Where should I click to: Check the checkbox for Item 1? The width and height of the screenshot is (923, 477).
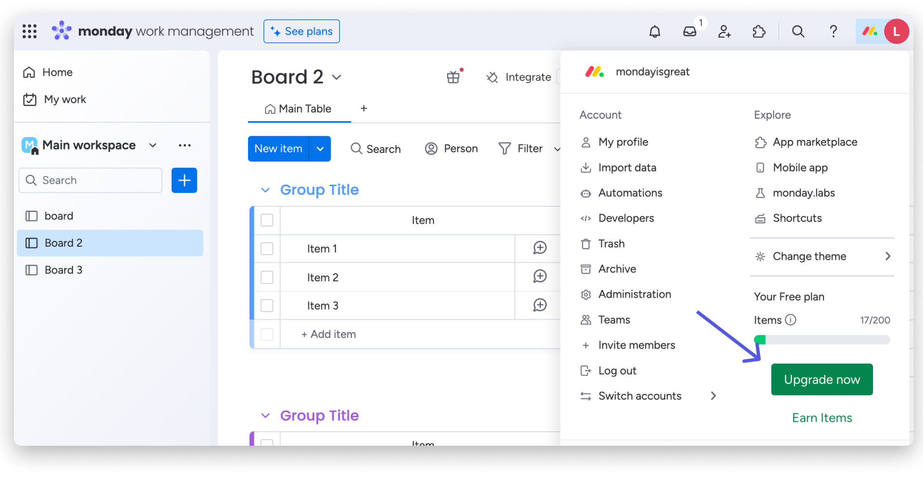point(267,249)
